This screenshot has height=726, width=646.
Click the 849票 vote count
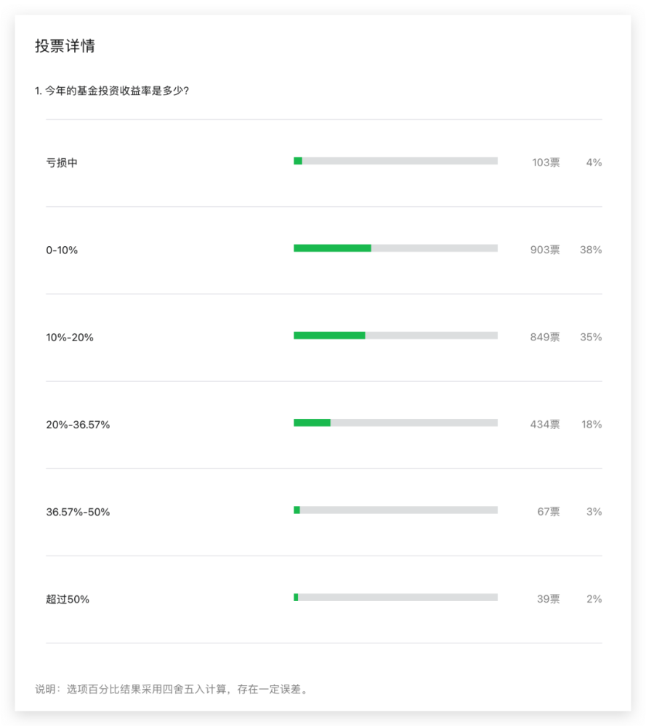pos(545,337)
